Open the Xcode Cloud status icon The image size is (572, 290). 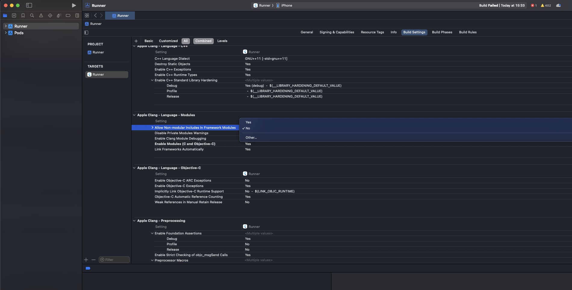tap(558, 5)
